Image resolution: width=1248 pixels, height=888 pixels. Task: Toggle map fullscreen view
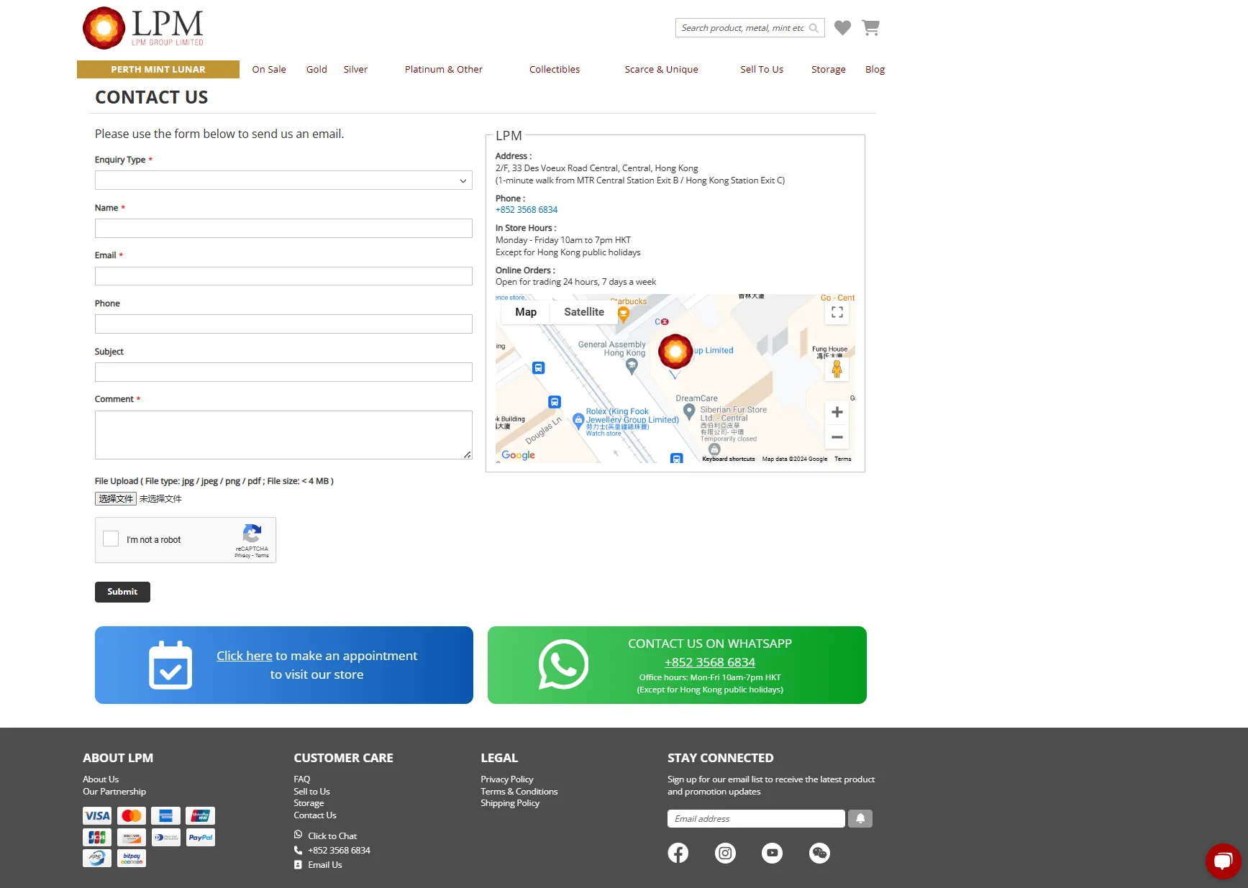[837, 312]
